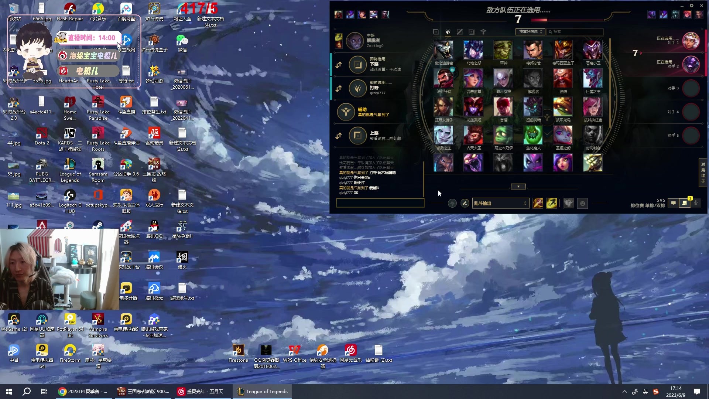Viewport: 709px width, 399px height.
Task: Filter champions by bottom lane role
Action: [472, 32]
